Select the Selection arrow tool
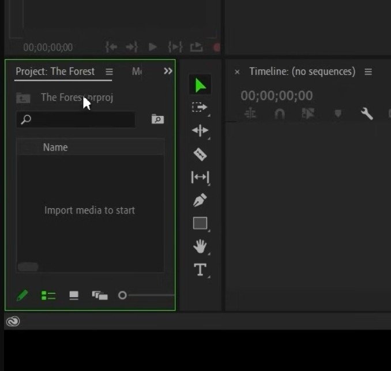 (x=200, y=86)
